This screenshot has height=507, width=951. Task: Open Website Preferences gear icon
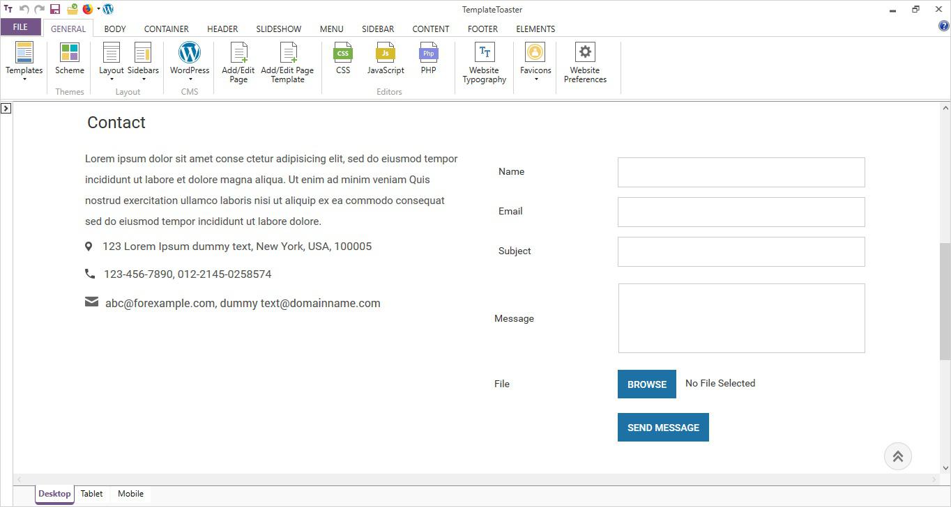pyautogui.click(x=585, y=53)
